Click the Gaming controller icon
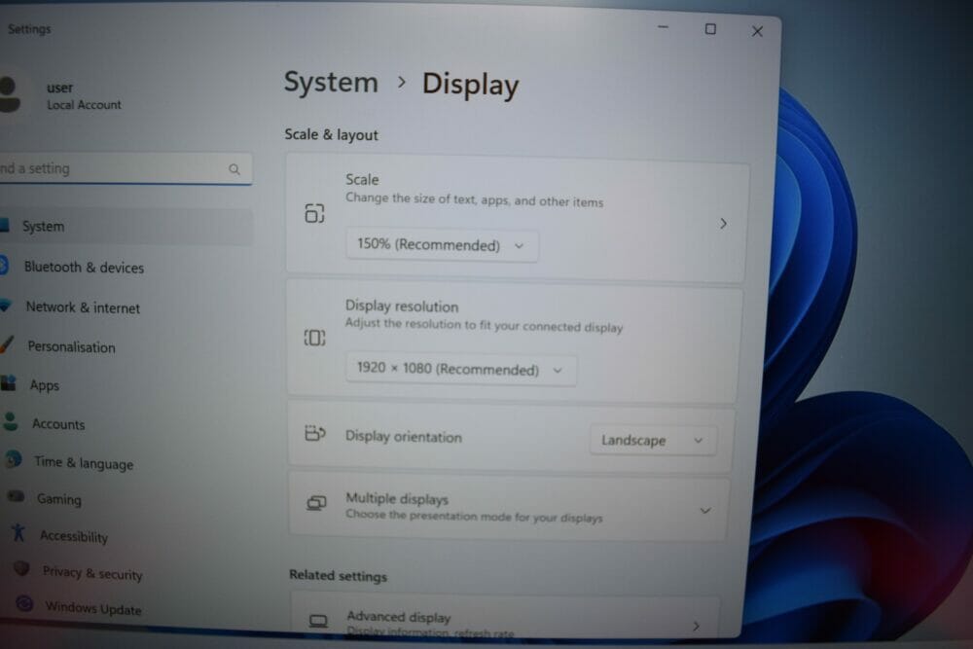 click(x=17, y=496)
